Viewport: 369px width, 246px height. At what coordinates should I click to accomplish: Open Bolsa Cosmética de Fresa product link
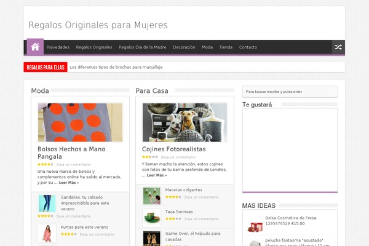[x=291, y=221]
